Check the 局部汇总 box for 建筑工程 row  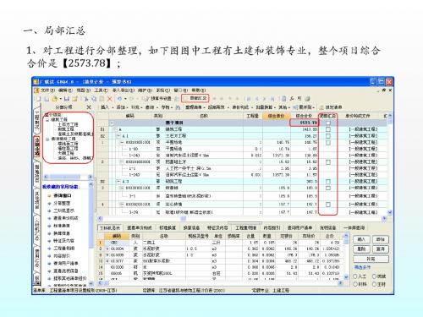point(328,129)
